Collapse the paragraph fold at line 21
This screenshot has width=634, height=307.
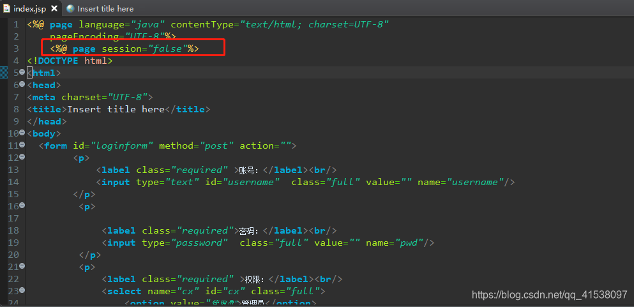(x=22, y=266)
